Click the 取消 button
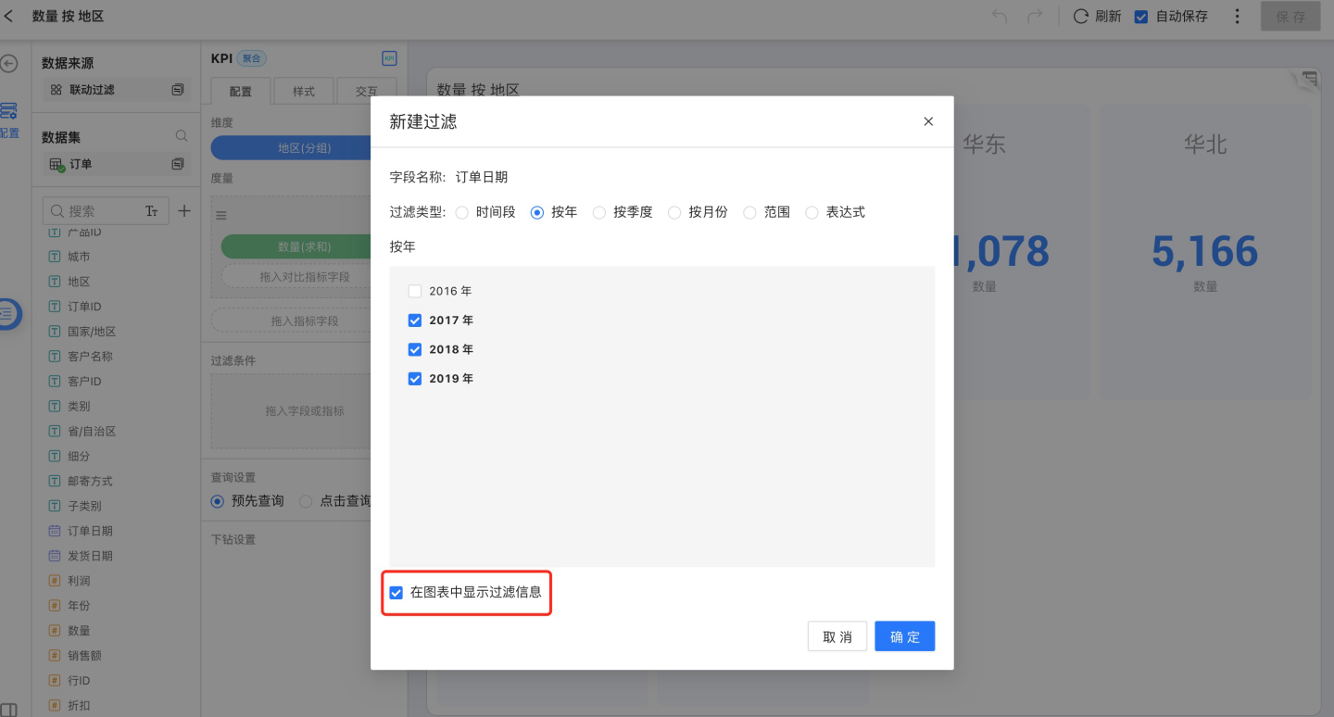1334x717 pixels. [x=837, y=636]
